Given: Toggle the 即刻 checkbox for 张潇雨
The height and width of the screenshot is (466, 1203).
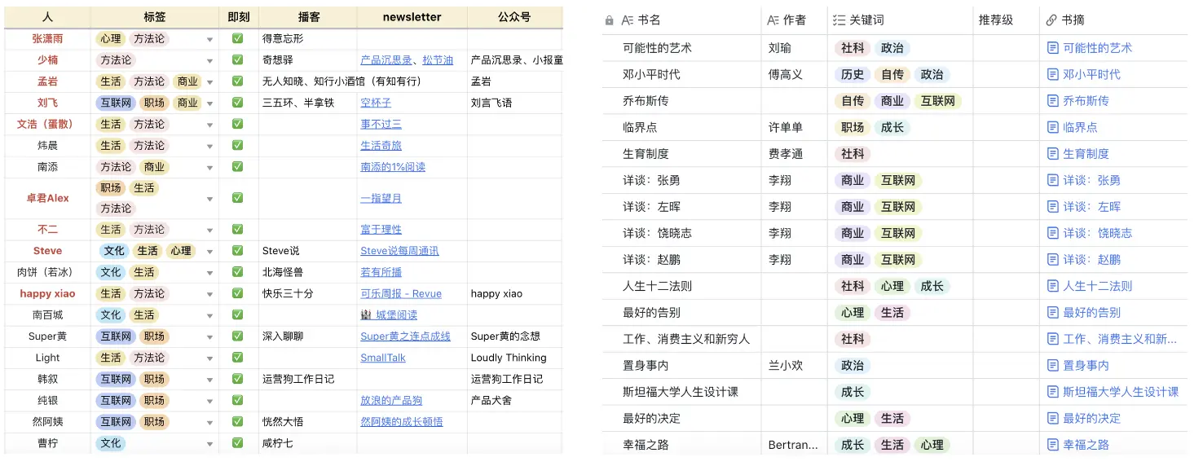Looking at the screenshot, I should tap(237, 38).
